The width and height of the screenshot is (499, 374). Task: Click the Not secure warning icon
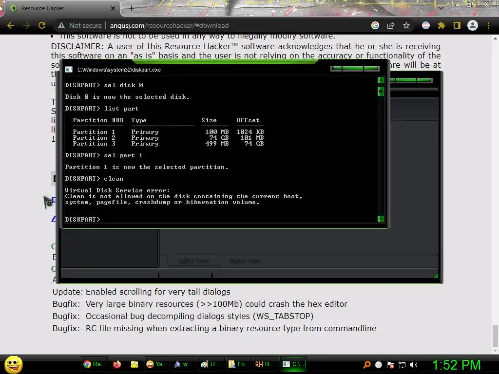pyautogui.click(x=61, y=25)
